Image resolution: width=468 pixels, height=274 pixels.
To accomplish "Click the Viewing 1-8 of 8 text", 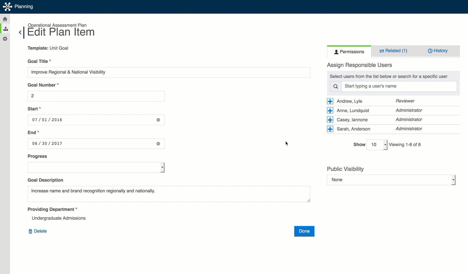I will (x=405, y=145).
